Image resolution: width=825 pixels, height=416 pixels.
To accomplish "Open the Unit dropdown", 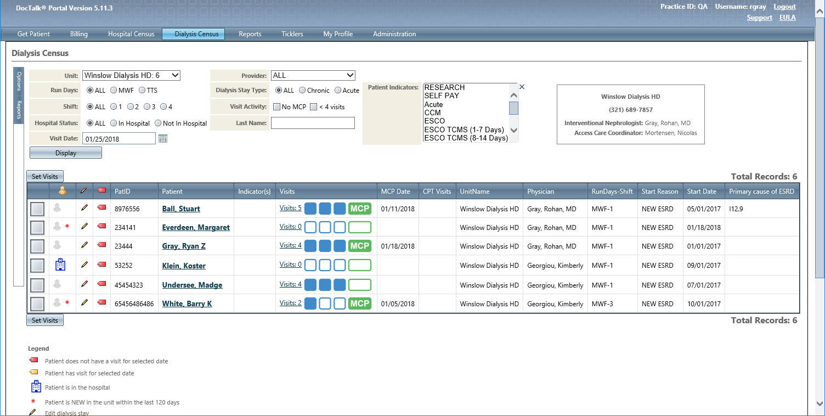I will click(131, 75).
